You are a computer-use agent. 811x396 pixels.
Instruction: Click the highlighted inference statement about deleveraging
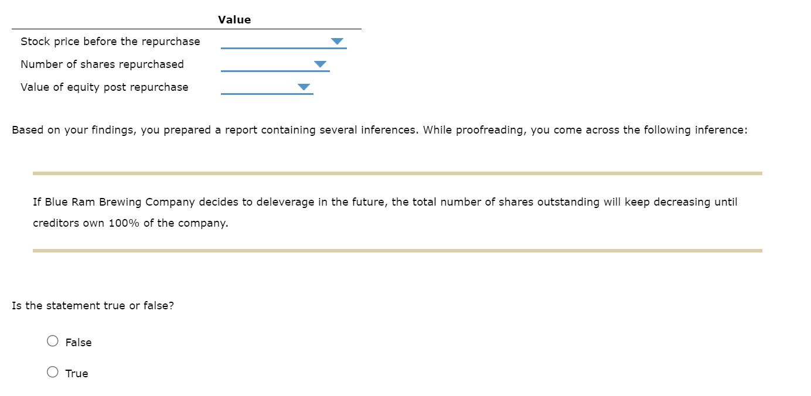click(385, 212)
